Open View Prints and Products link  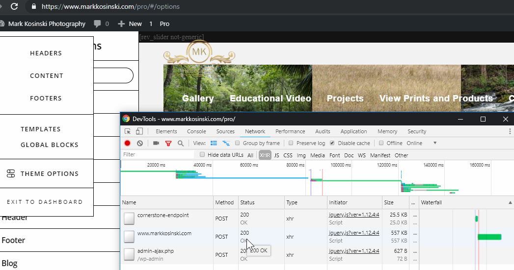click(x=436, y=98)
